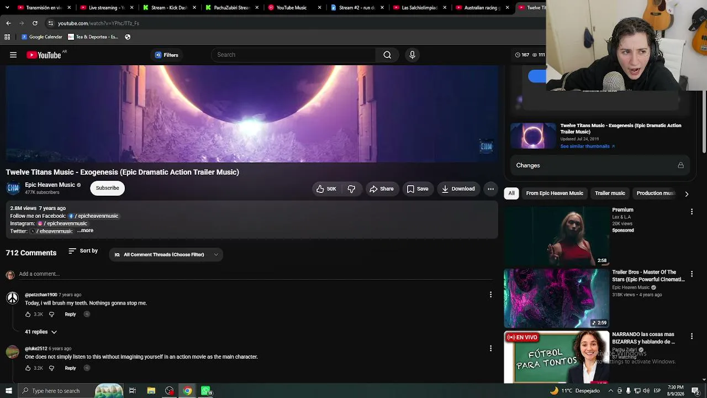Start voice search with the microphone icon
The height and width of the screenshot is (398, 707).
coord(412,55)
